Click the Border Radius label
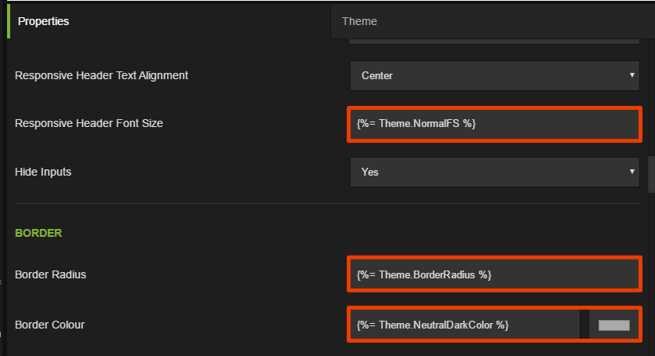Viewport: 655px width, 356px height. coord(50,274)
